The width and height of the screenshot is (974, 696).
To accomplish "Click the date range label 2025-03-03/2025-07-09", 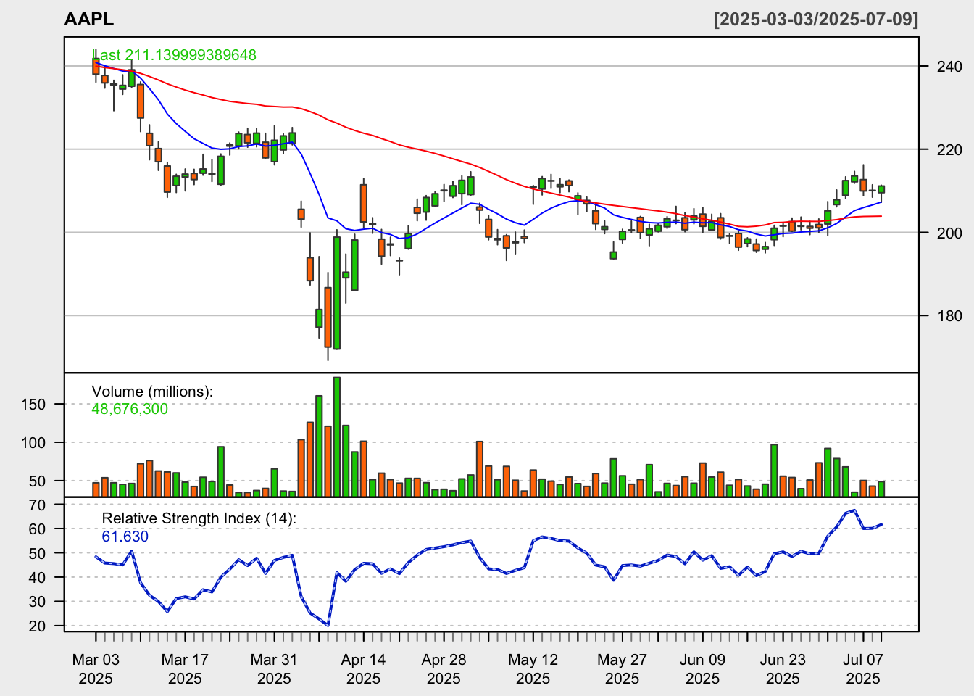I will click(x=816, y=20).
